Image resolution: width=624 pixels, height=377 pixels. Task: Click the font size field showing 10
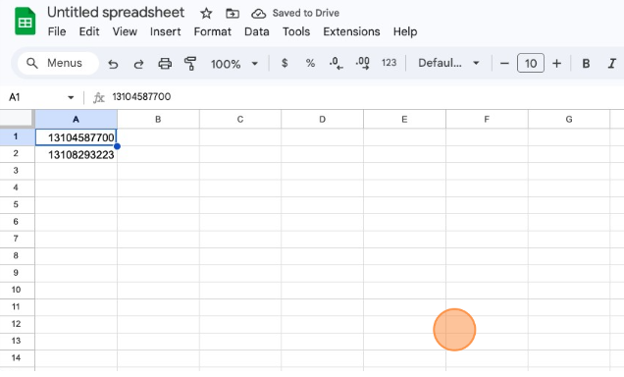click(x=531, y=63)
